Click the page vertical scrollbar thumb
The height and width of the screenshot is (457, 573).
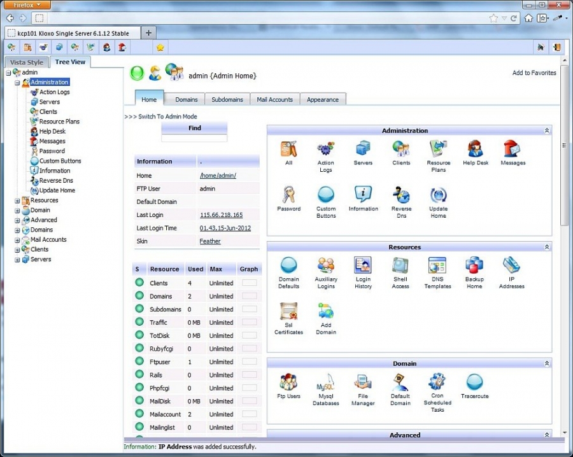click(564, 146)
